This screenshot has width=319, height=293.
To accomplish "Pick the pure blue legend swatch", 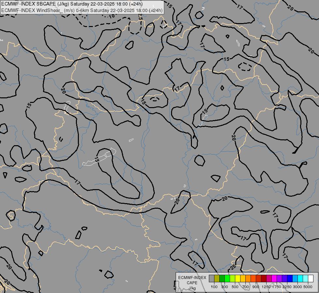I will click(x=290, y=279).
